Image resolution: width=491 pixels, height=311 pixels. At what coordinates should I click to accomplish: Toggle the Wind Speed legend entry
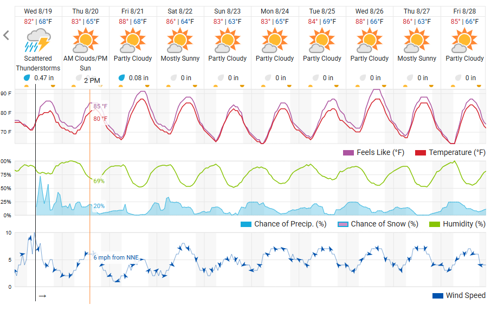(x=458, y=295)
